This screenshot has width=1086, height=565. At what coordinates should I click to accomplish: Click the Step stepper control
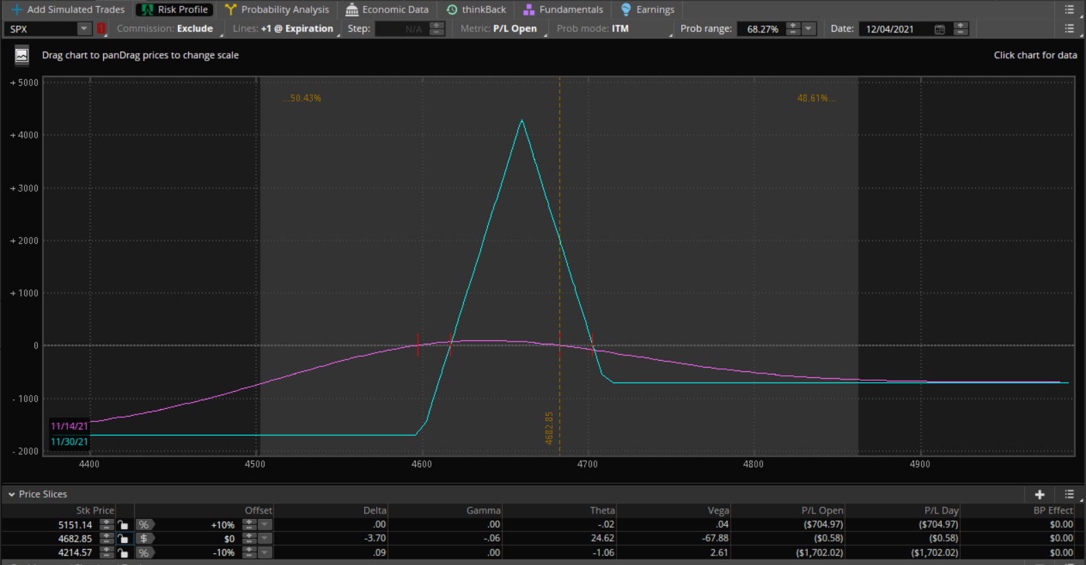tap(437, 29)
